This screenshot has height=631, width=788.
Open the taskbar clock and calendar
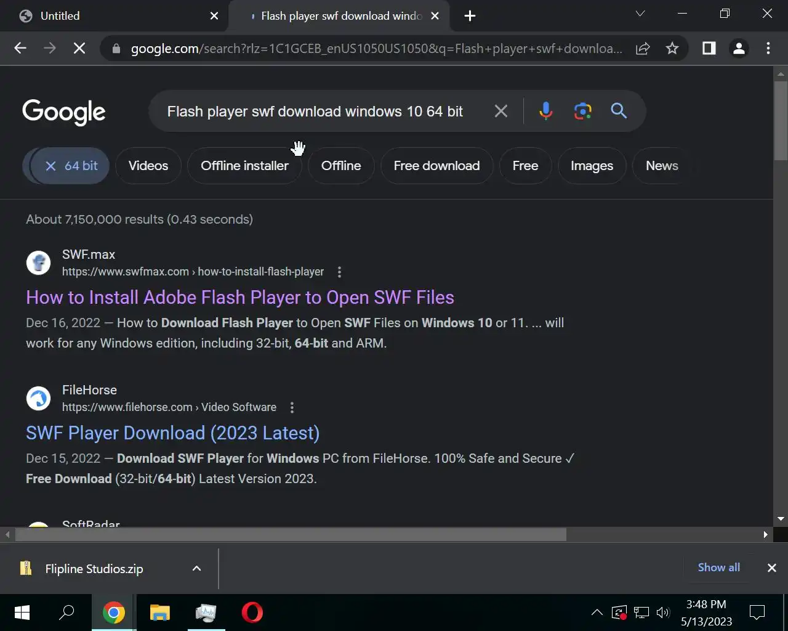[x=706, y=613]
